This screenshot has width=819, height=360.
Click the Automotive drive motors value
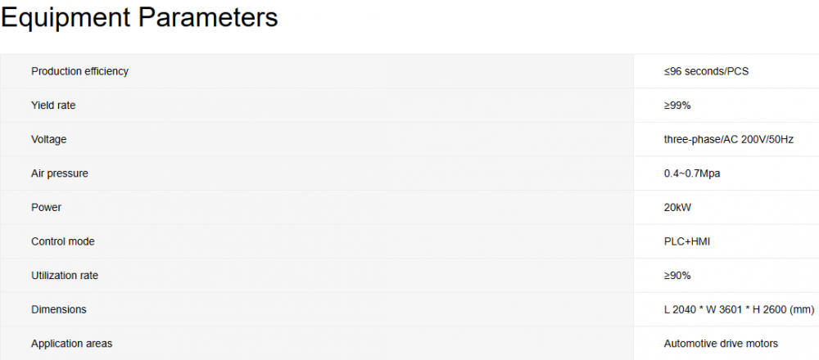(721, 344)
